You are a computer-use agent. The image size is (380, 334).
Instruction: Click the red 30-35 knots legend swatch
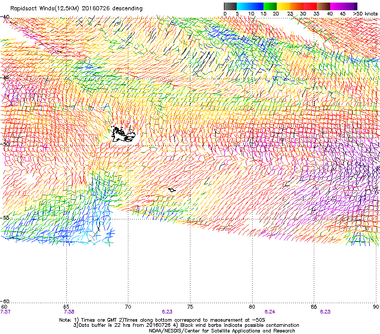click(310, 6)
